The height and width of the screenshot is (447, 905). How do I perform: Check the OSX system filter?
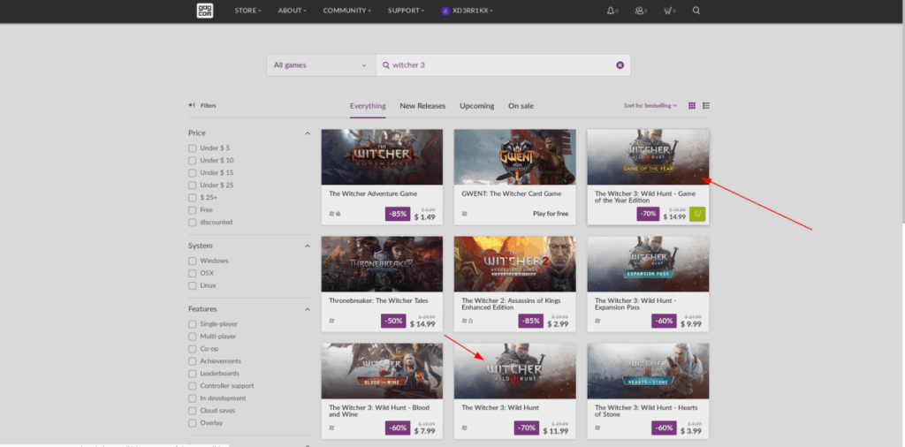tap(192, 273)
